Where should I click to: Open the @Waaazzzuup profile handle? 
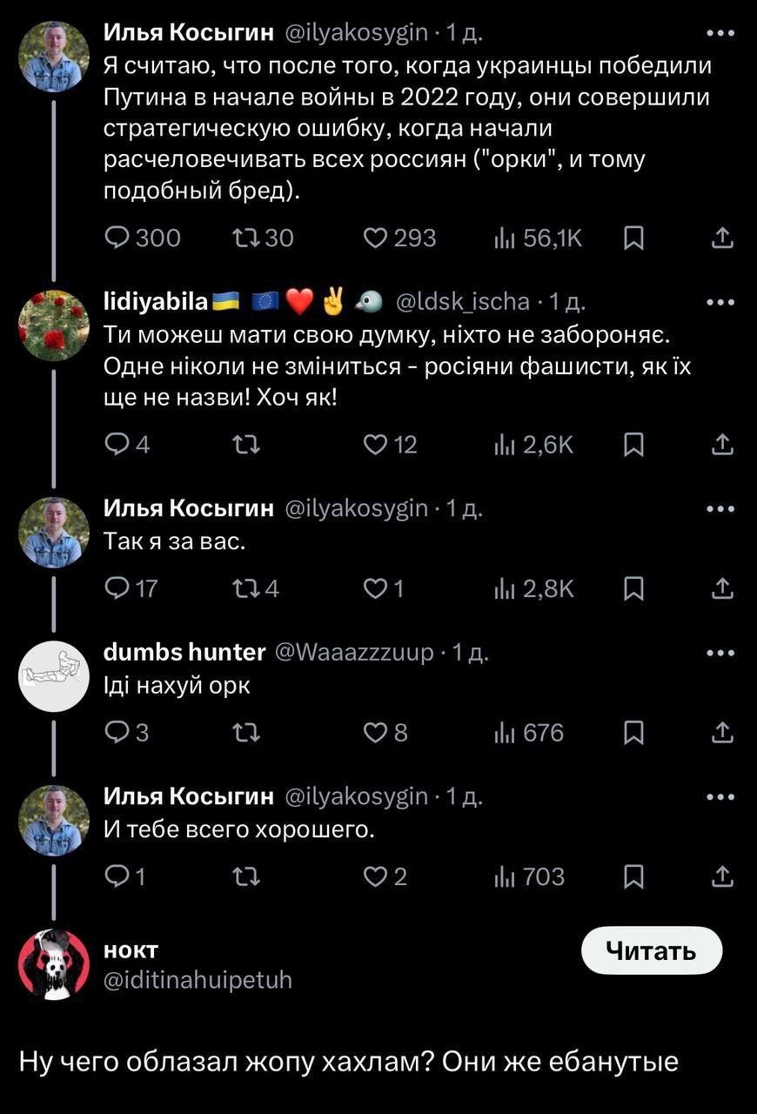354,652
